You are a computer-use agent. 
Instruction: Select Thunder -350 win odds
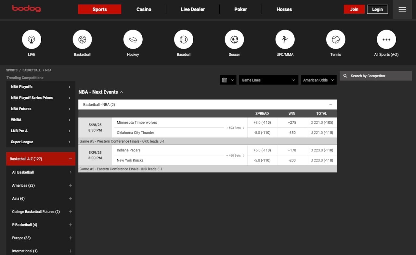[292, 133]
